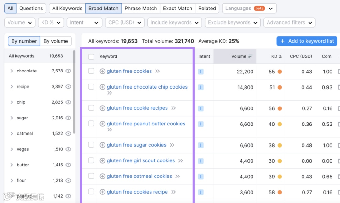Click Add to keyword list button
This screenshot has width=340, height=203.
(x=307, y=41)
